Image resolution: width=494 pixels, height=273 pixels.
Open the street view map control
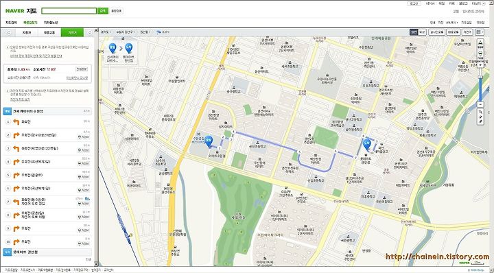480,56
